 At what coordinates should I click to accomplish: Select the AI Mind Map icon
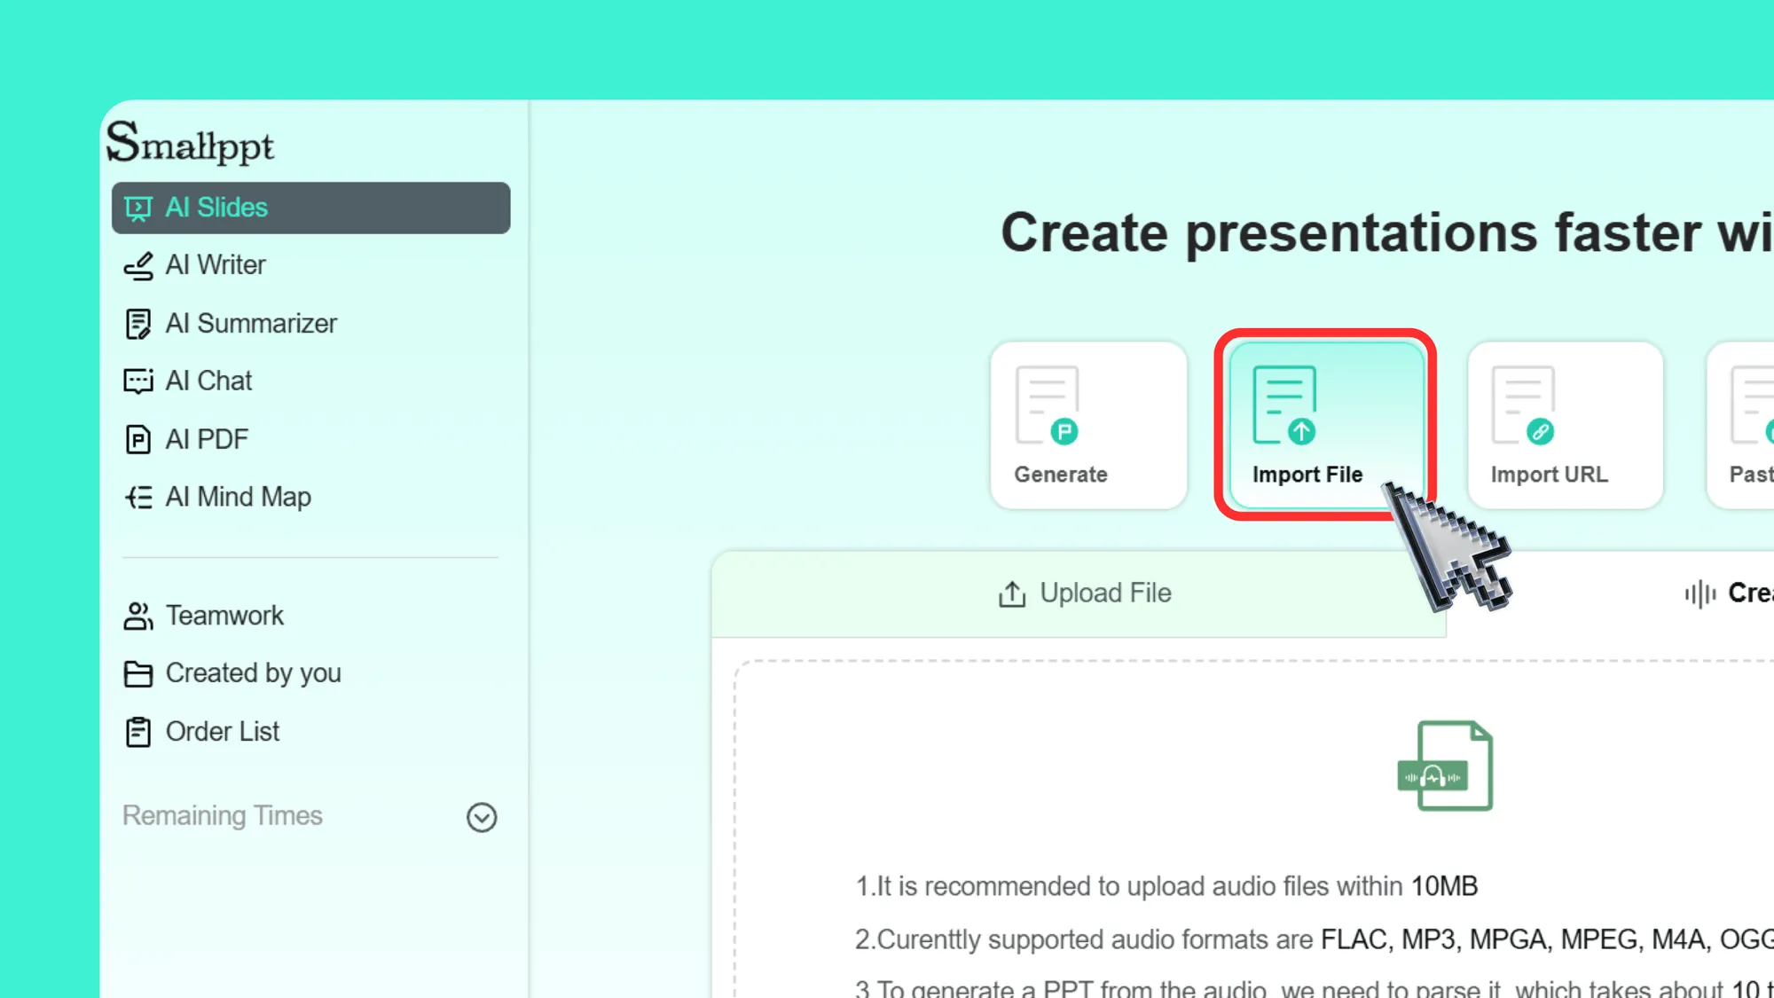(139, 497)
